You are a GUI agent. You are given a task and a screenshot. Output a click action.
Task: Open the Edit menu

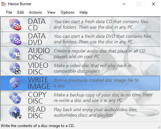click(x=21, y=12)
